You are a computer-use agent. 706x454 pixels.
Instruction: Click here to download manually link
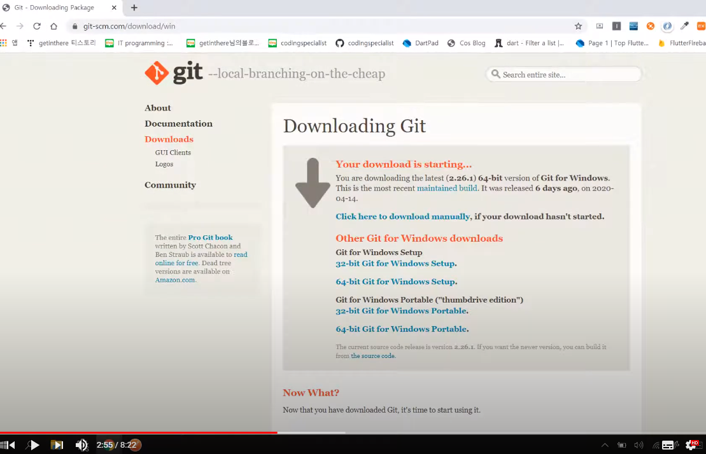click(x=402, y=217)
